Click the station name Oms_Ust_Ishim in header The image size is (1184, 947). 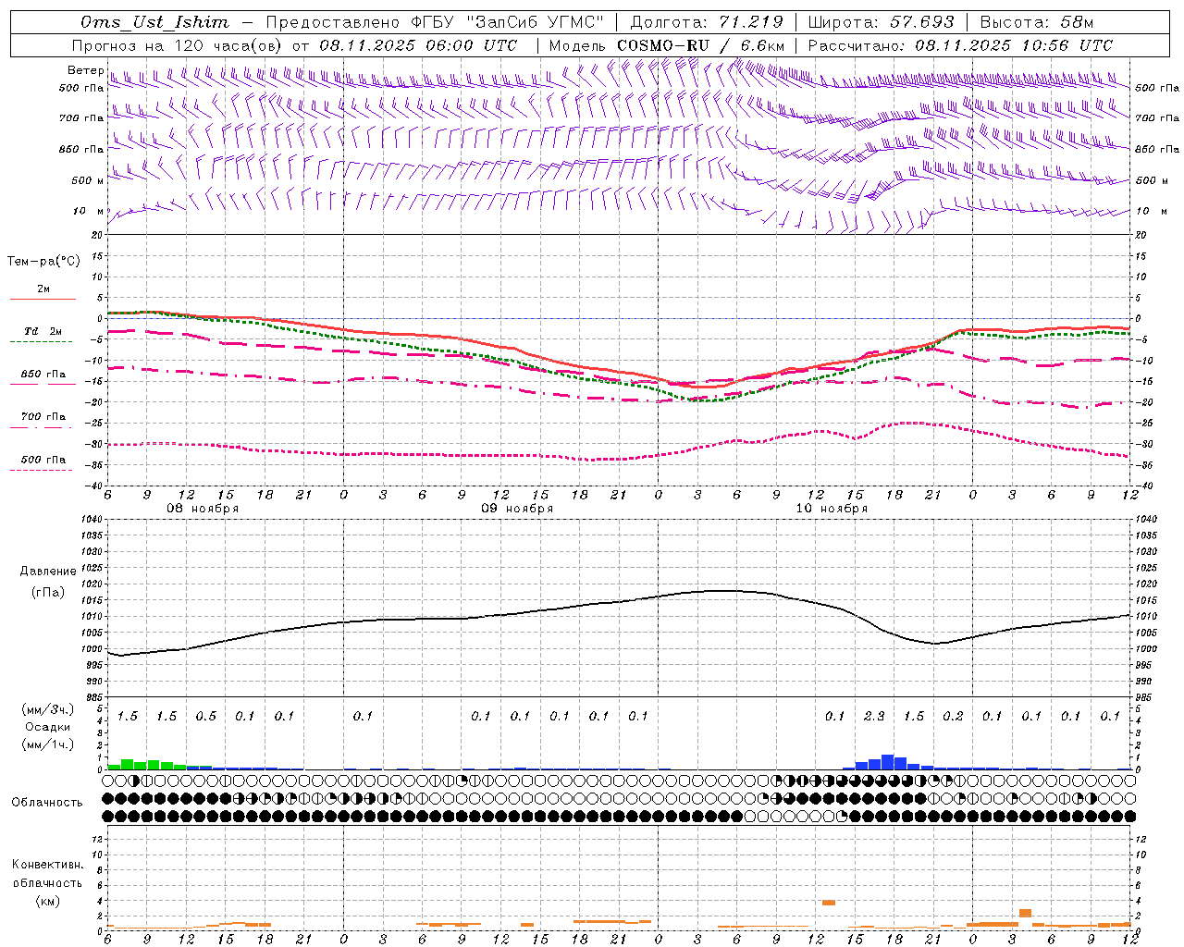[154, 22]
